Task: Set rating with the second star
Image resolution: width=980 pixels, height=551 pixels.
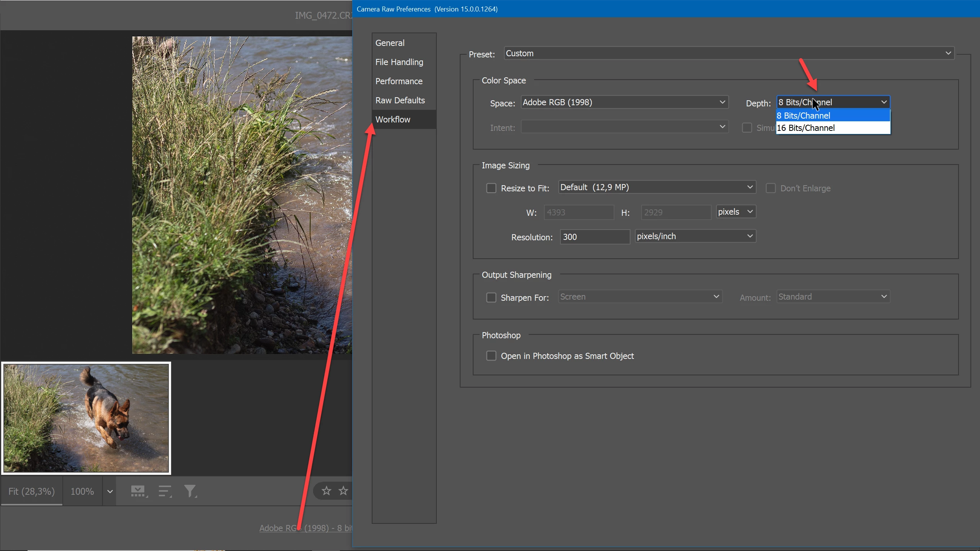Action: click(x=343, y=491)
